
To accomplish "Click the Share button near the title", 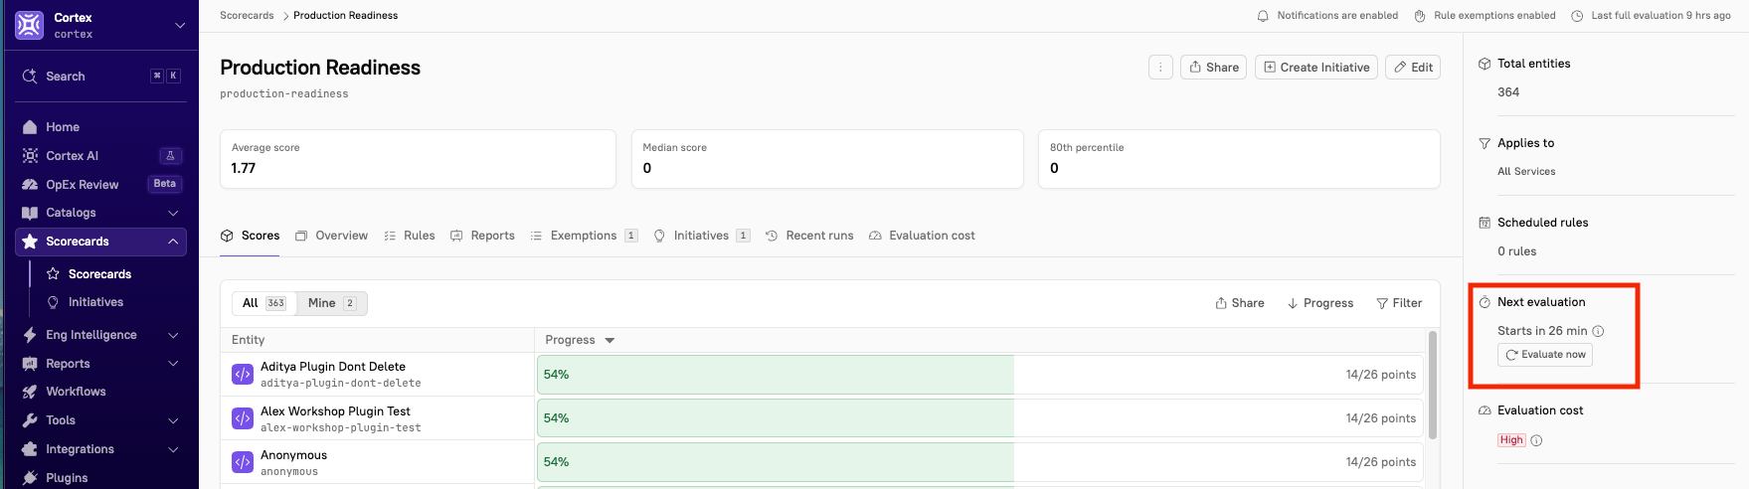I will (x=1213, y=68).
